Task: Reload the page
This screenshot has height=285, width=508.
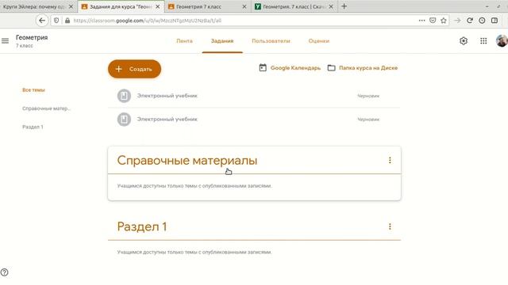Action: pyautogui.click(x=470, y=21)
